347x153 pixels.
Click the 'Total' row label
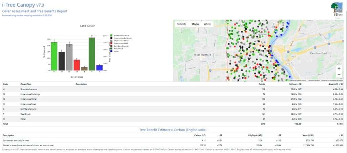point(5,124)
